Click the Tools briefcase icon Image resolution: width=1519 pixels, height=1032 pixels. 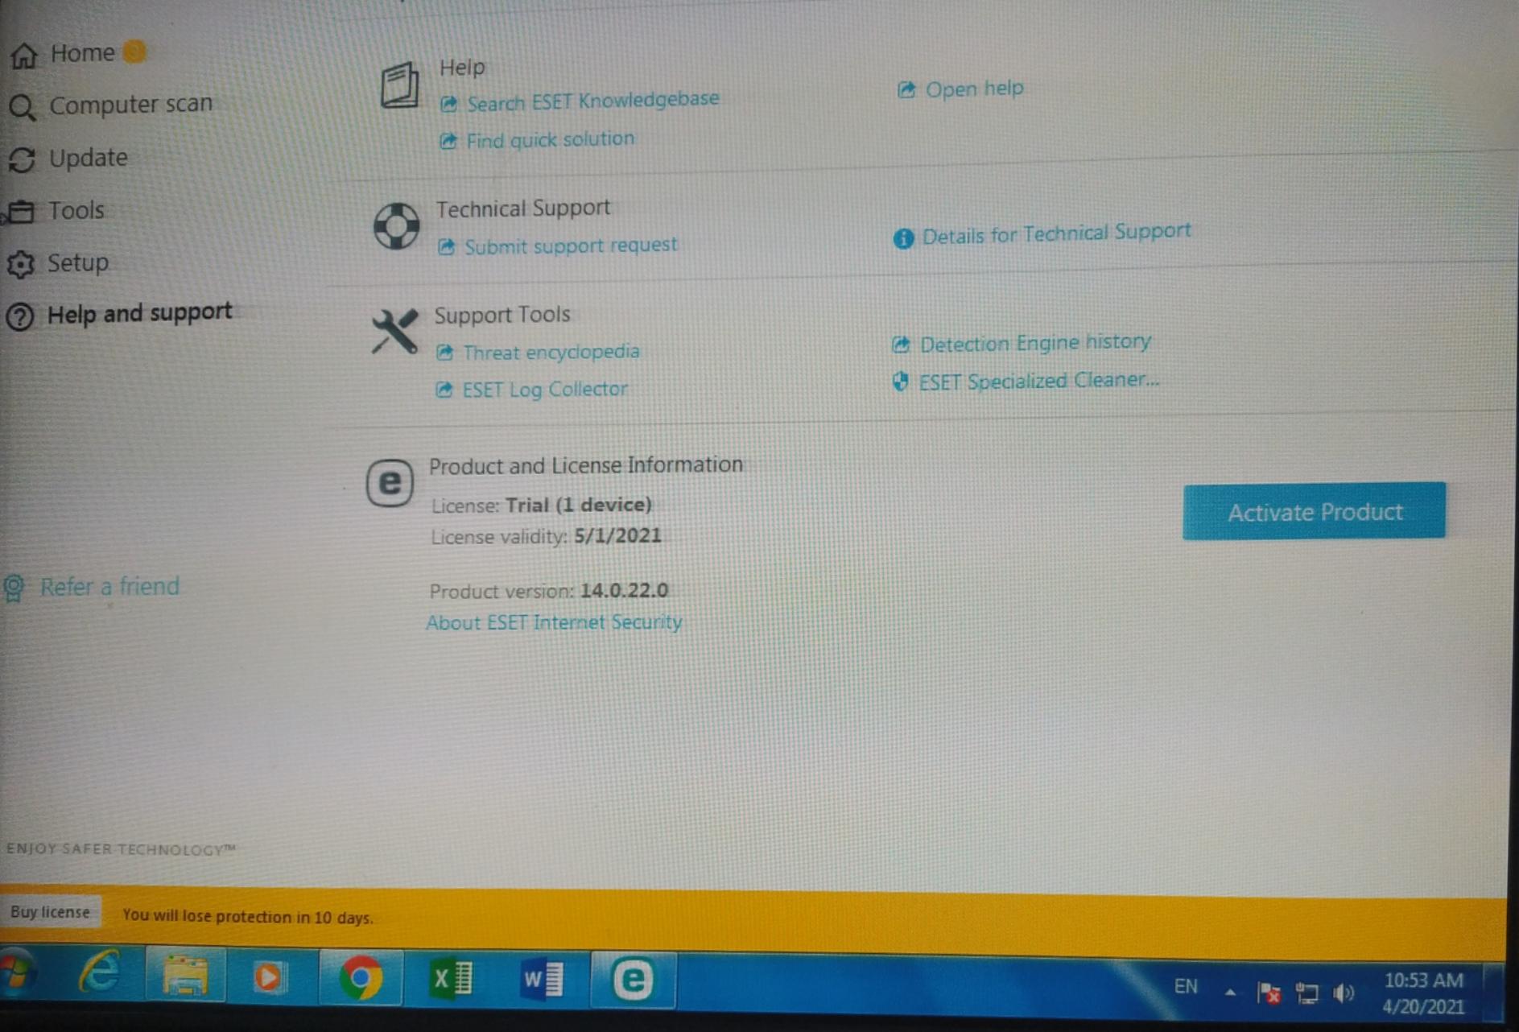pyautogui.click(x=20, y=212)
